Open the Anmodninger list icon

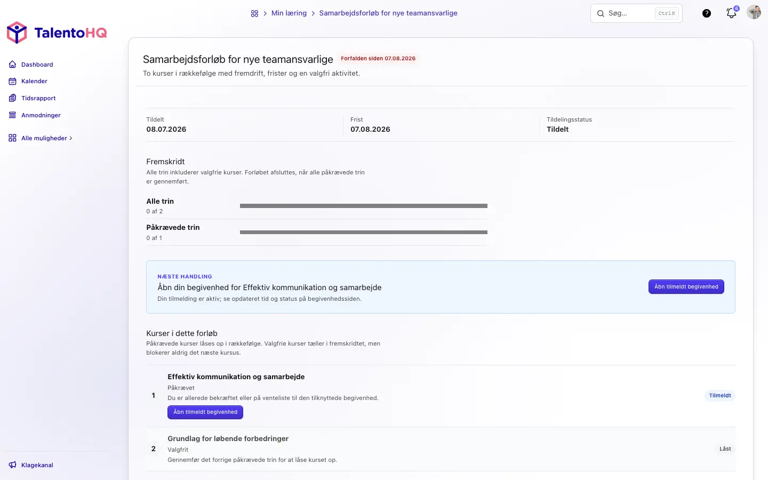[x=12, y=115]
